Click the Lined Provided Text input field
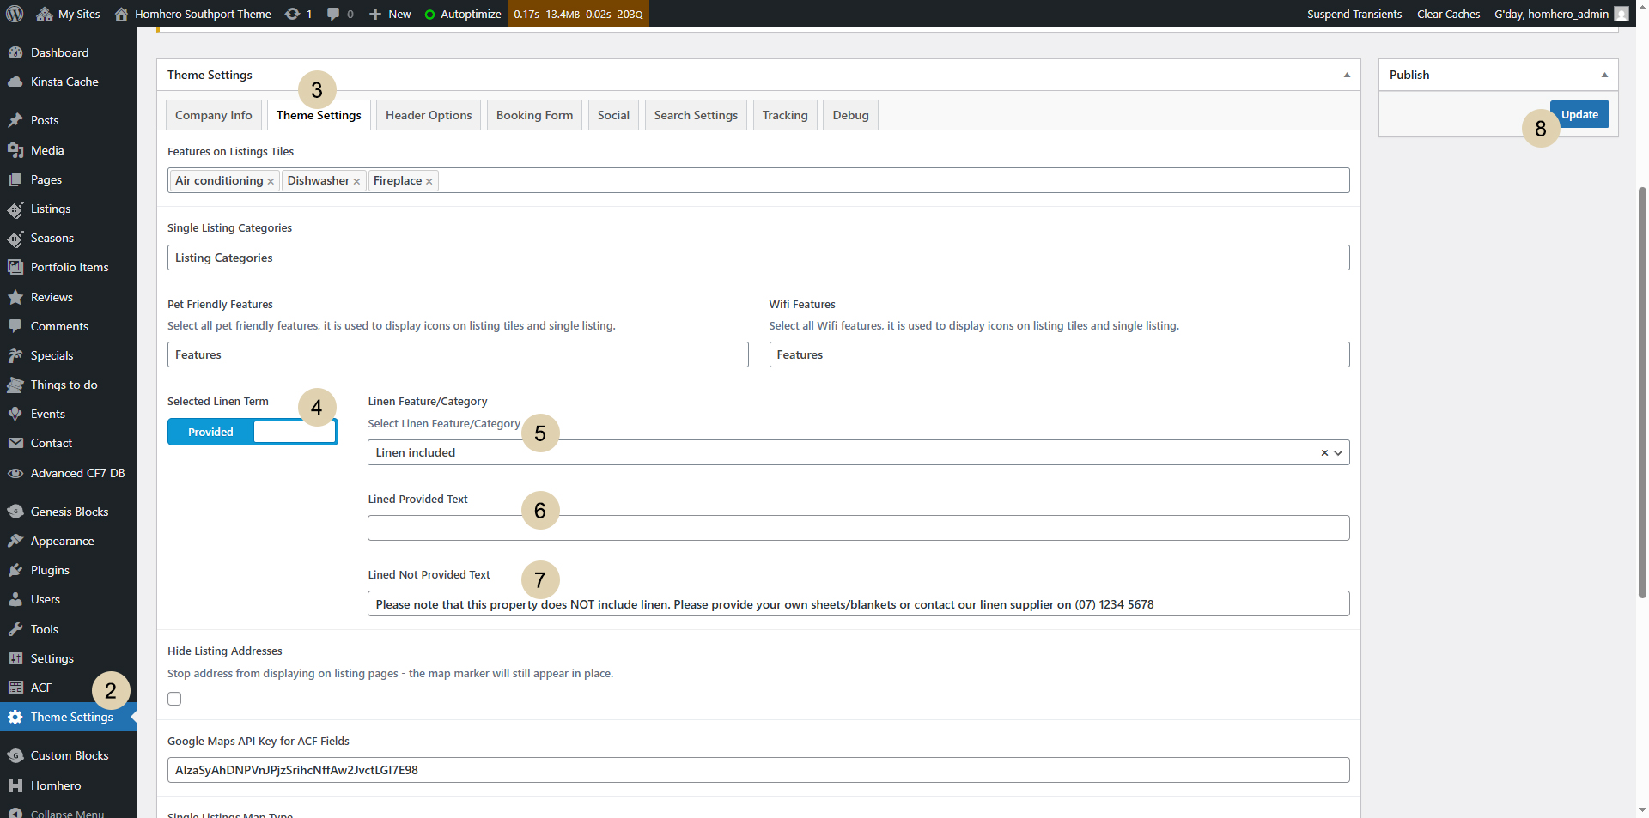The width and height of the screenshot is (1649, 818). coord(857,528)
